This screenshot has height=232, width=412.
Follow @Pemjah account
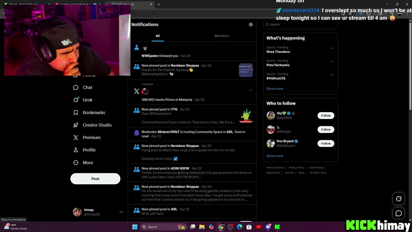[326, 130]
